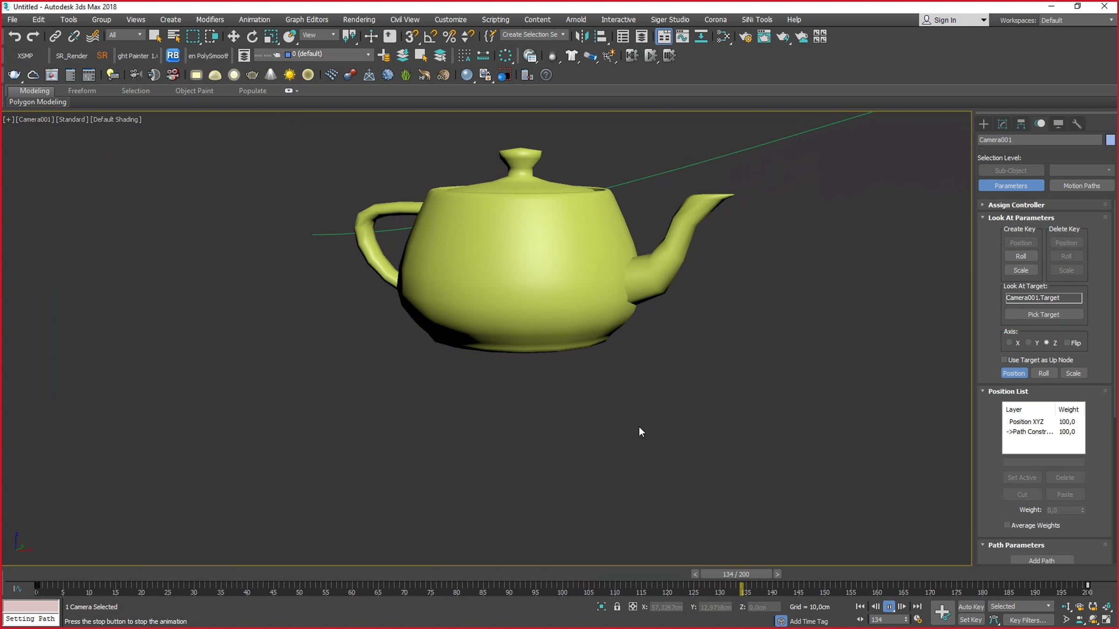Screen dimensions: 1119x629
Task: Click the Add Path button
Action: tap(1042, 561)
